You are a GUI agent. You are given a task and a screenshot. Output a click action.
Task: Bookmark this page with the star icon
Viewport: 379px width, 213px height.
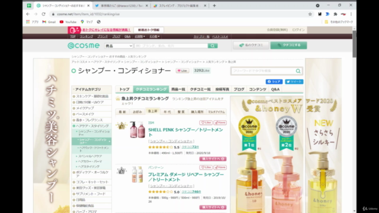[x=310, y=14]
